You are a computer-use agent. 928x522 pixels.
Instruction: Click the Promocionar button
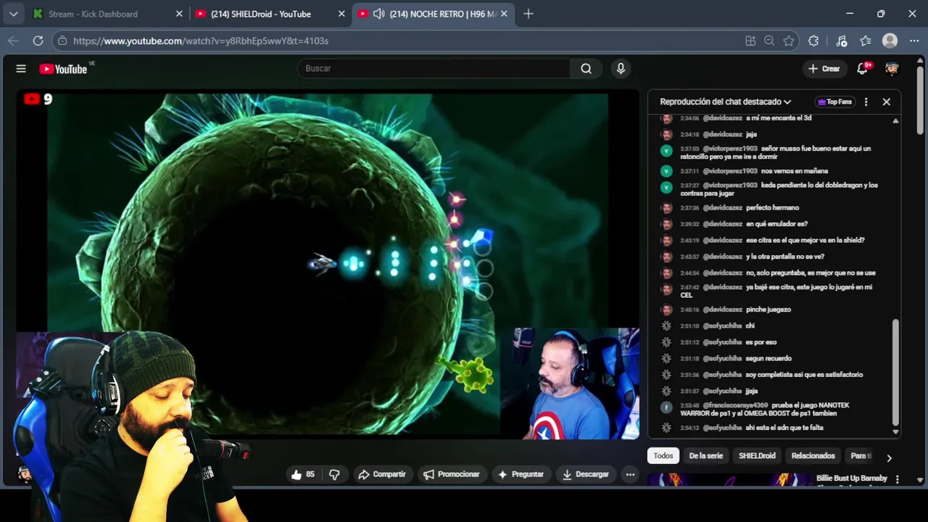point(451,474)
